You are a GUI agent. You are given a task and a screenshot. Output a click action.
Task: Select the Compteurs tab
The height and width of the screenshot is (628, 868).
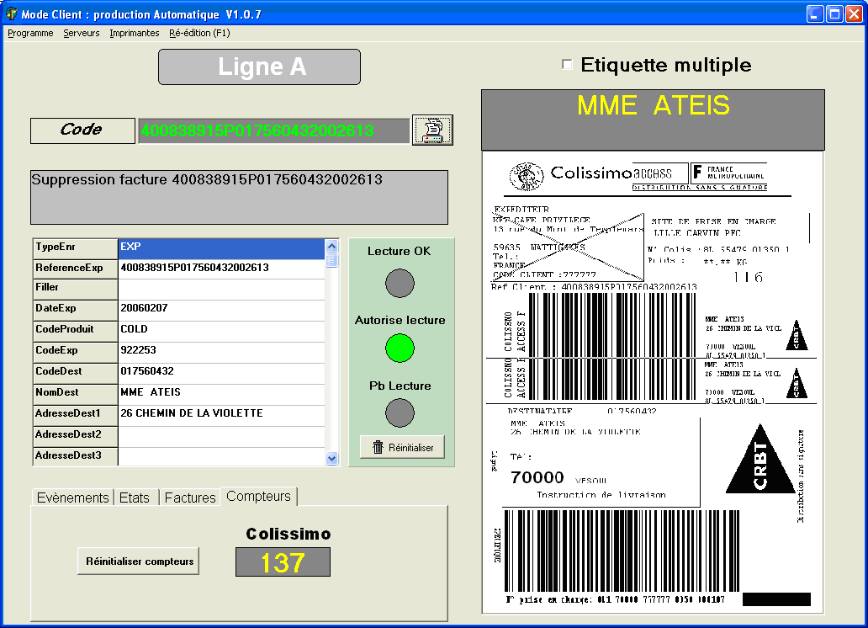pos(258,496)
